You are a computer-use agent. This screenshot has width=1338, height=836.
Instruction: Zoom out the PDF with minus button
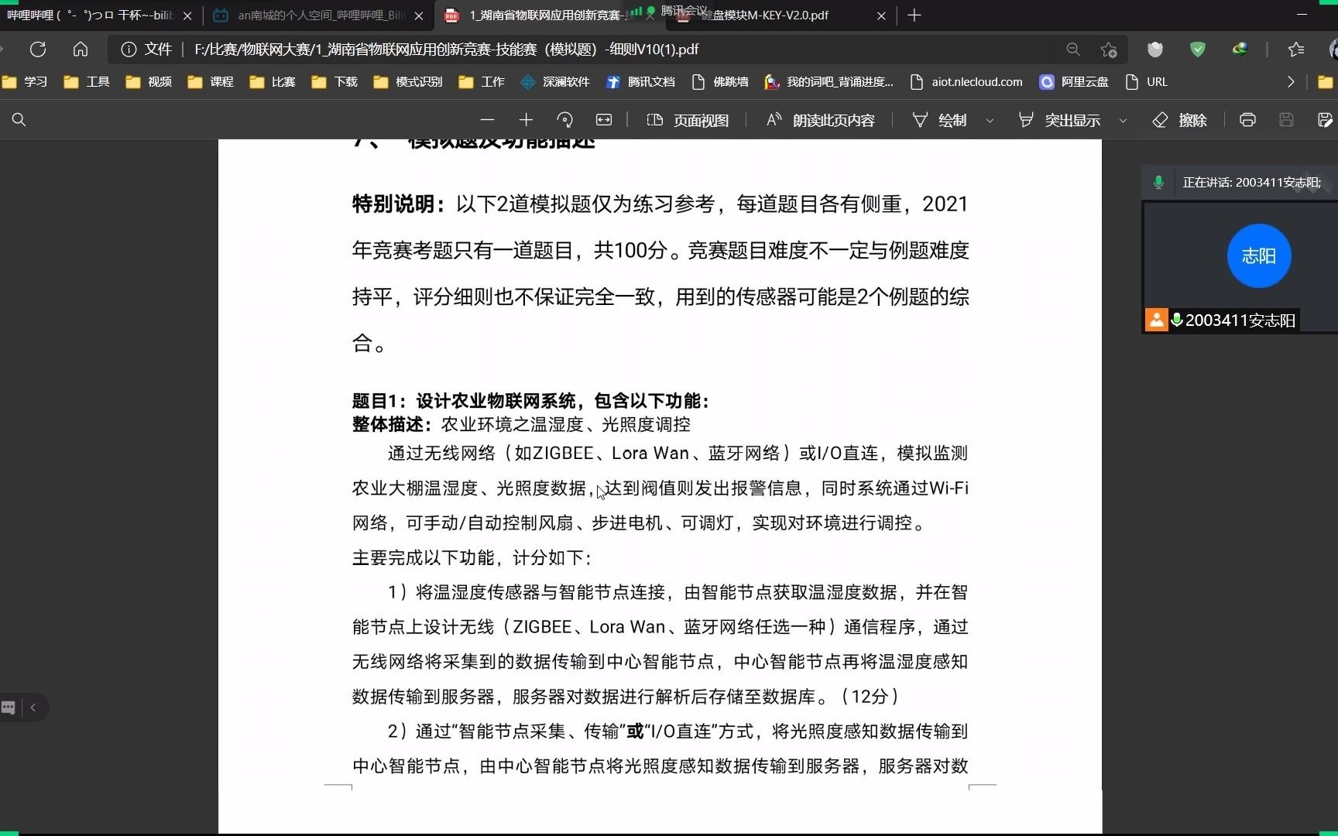[487, 120]
